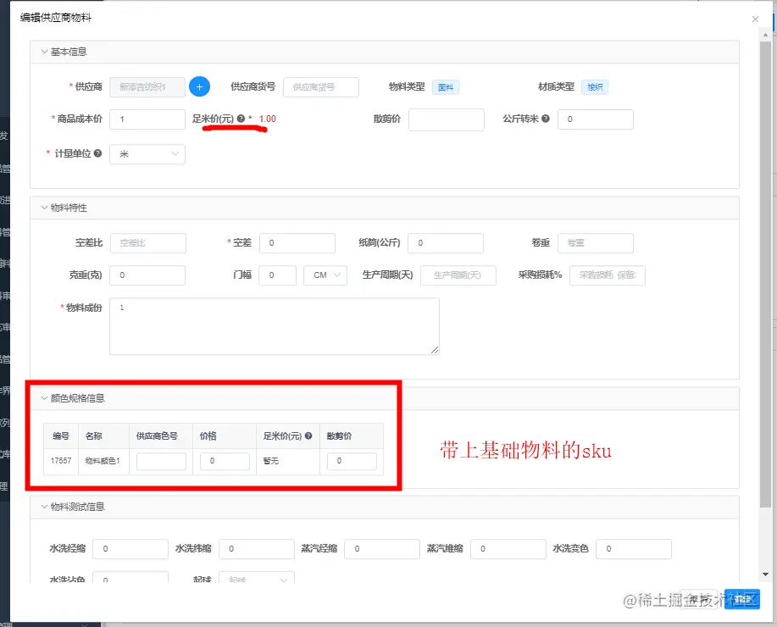Click the 商品成本价 input field

[x=147, y=119]
